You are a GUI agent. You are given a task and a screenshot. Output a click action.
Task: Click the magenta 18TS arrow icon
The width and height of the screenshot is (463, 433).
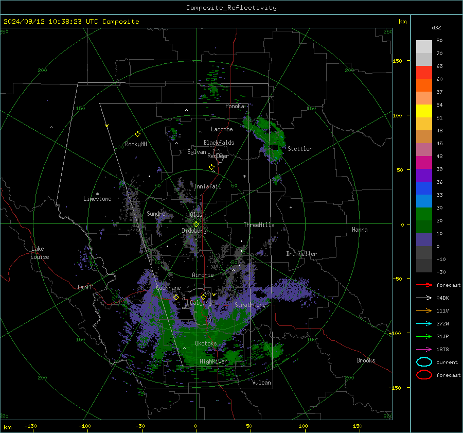point(424,350)
